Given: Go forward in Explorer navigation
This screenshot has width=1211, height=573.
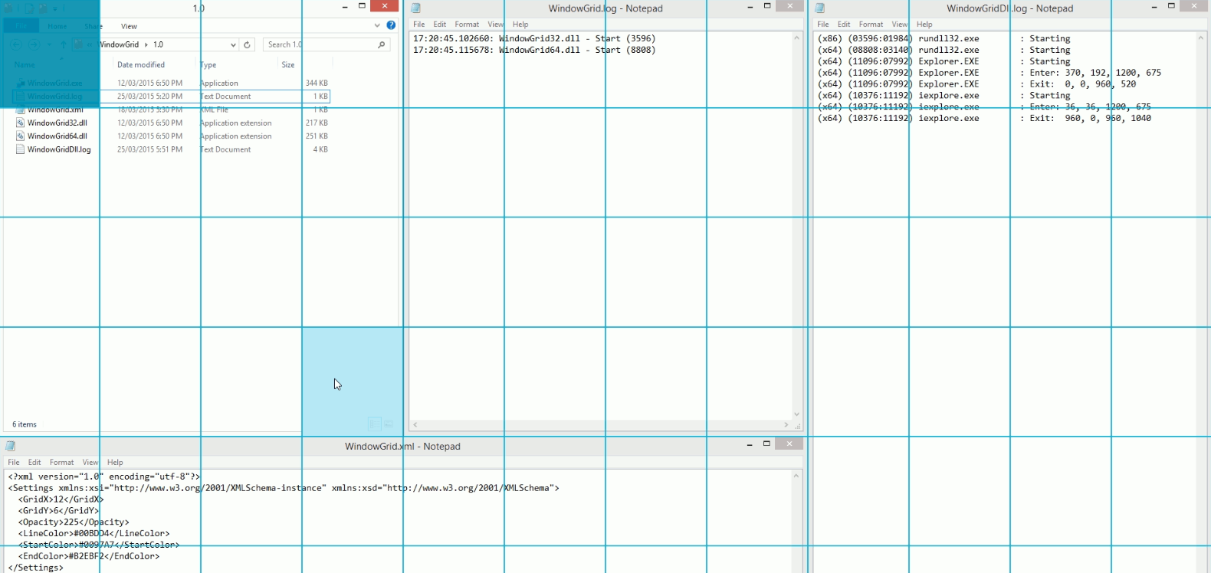Looking at the screenshot, I should point(34,44).
